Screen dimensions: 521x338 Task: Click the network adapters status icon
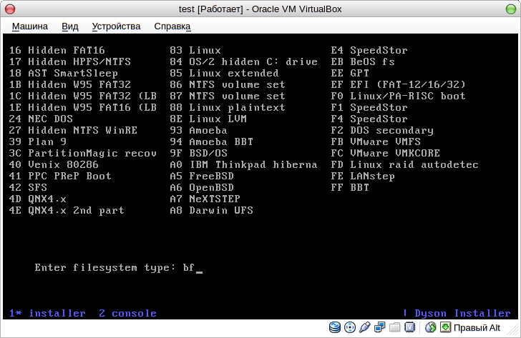pyautogui.click(x=379, y=327)
